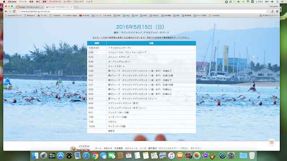287x161 pixels.
Task: Open yellow Notes app in dock
Action: 146,156
